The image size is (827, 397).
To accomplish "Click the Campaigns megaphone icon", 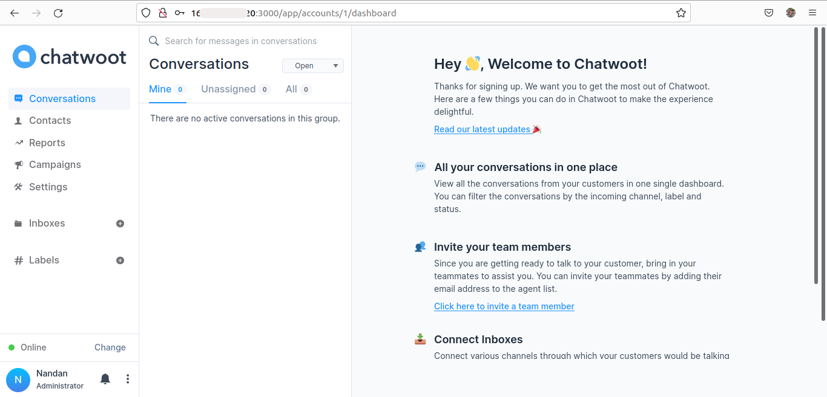I will [x=18, y=165].
